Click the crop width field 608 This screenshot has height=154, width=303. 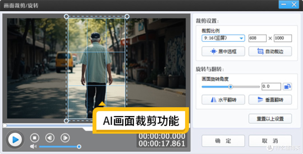[257, 38]
